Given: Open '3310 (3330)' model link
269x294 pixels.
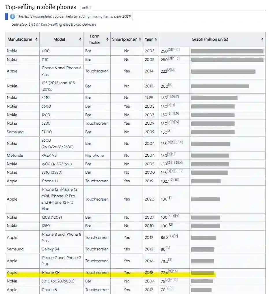Looking at the screenshot, I should tap(52, 173).
